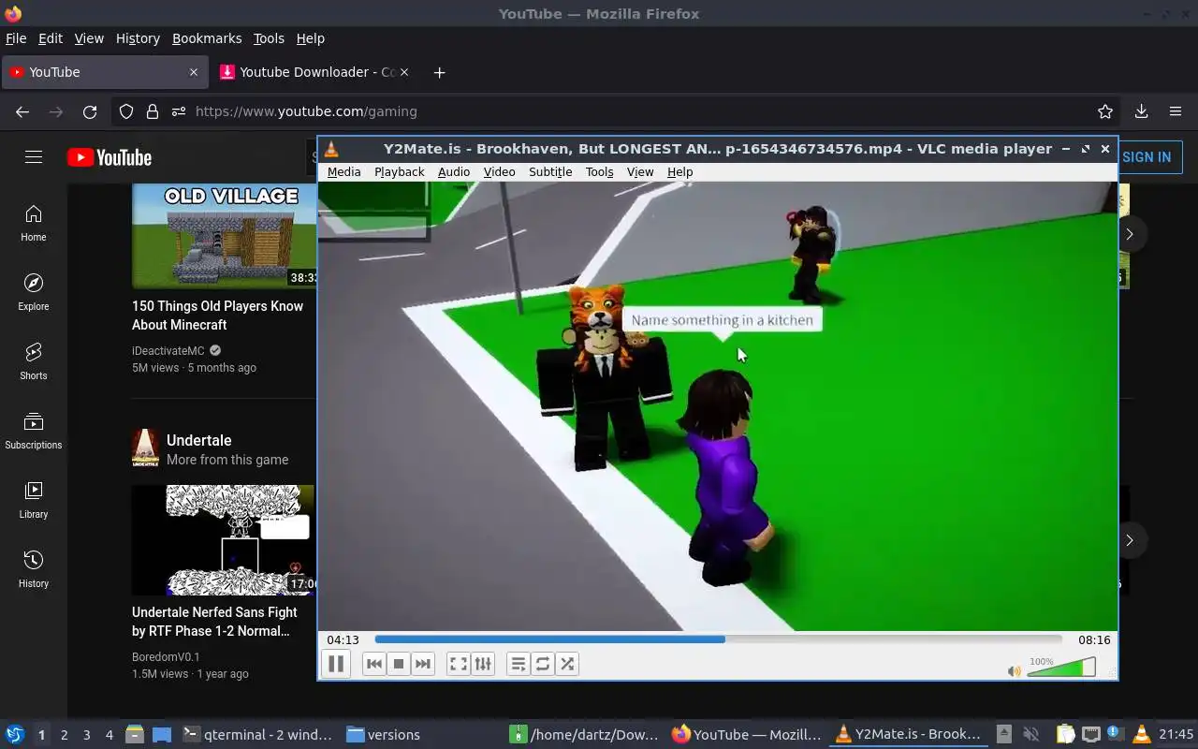
Task: Open Firefox application hamburger menu
Action: point(1176,111)
